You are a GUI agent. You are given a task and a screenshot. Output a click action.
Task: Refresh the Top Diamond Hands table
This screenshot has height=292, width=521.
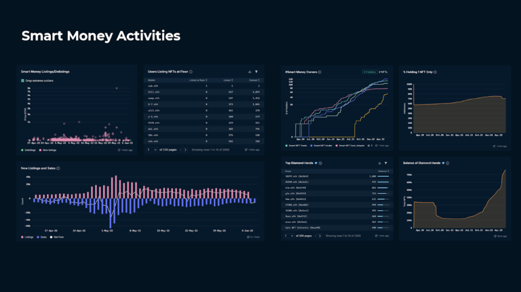pyautogui.click(x=376, y=236)
